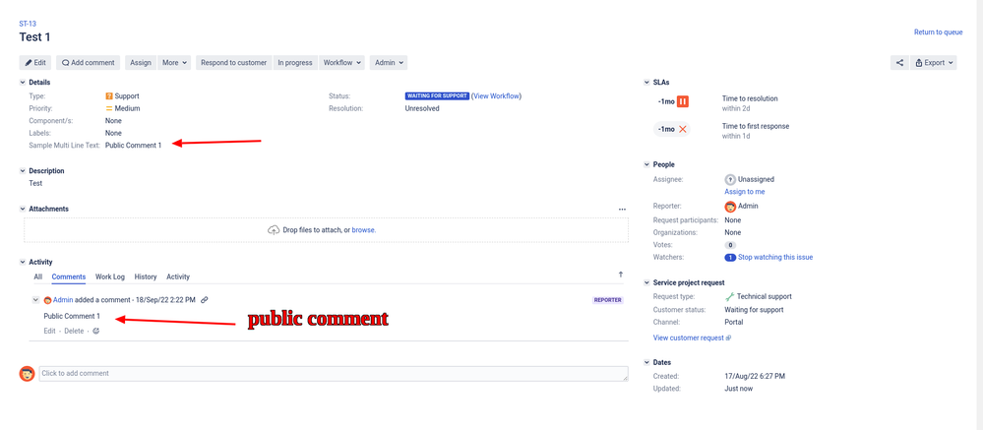Collapse the Admin comment with its chevron
This screenshot has width=983, height=430.
(x=35, y=299)
